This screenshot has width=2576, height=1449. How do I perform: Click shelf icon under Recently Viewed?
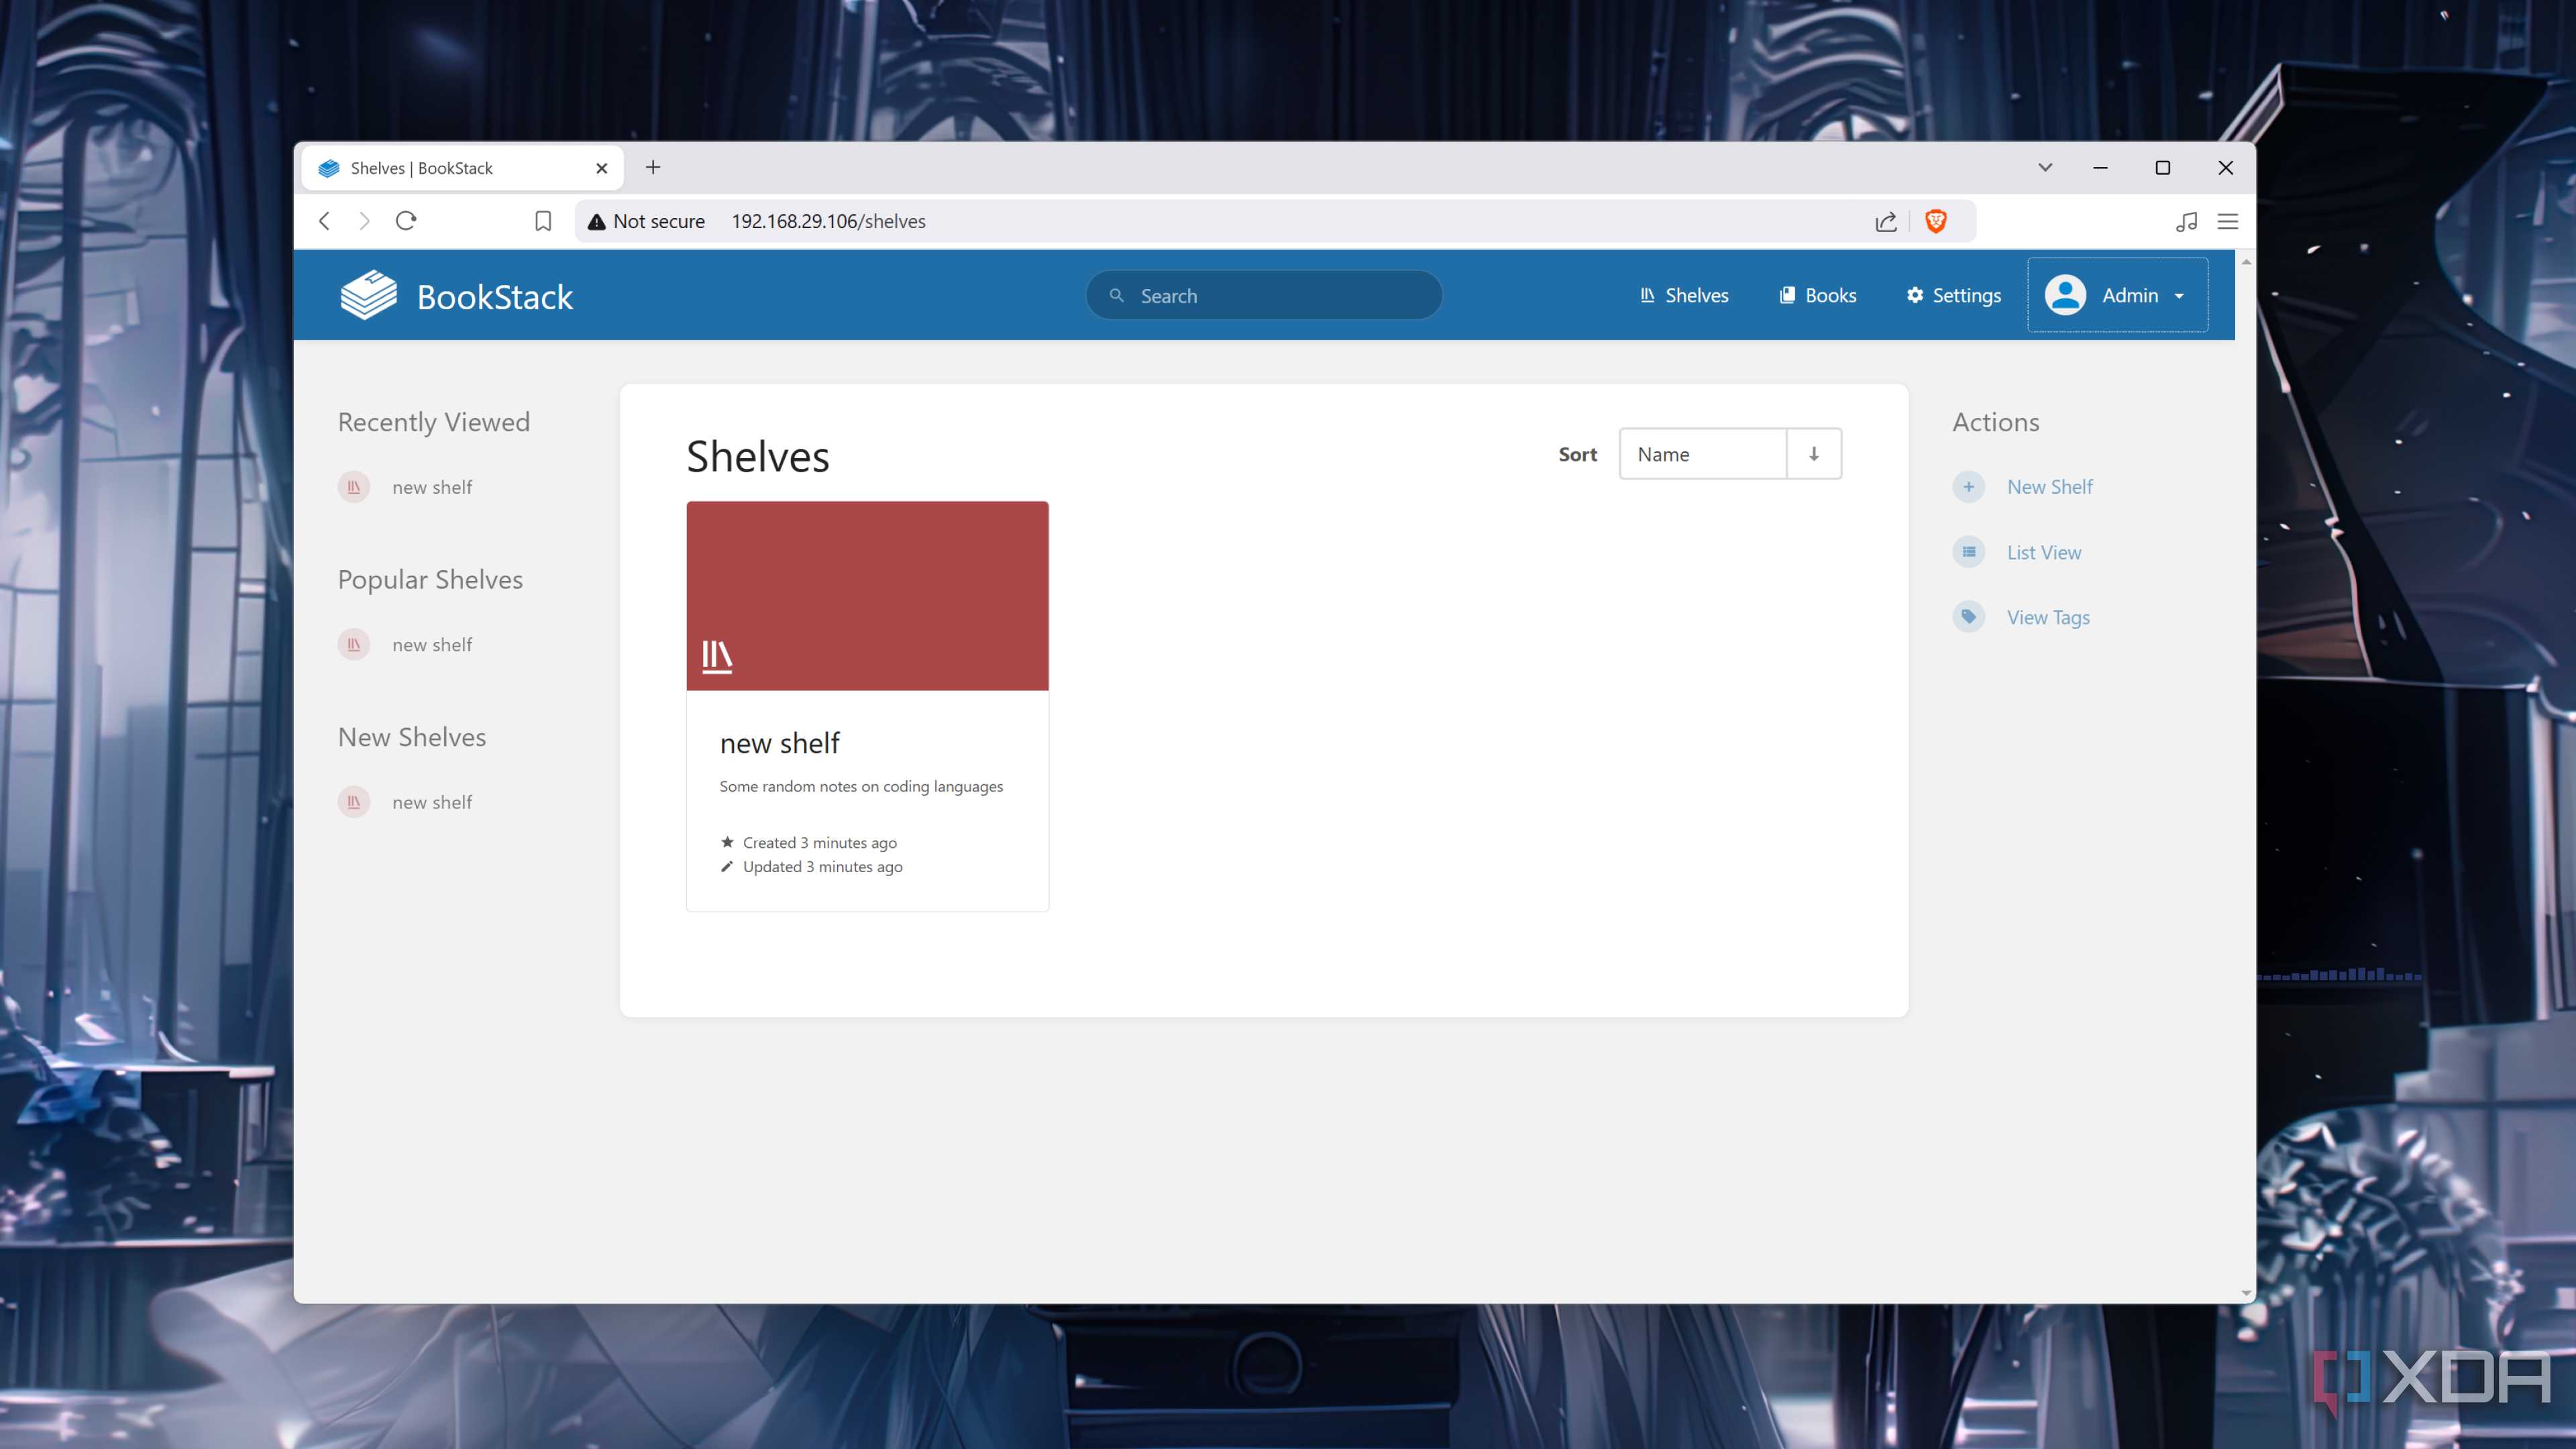[354, 487]
